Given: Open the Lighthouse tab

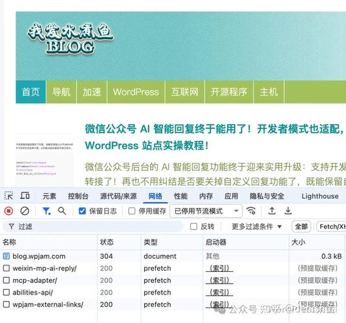Looking at the screenshot, I should tap(320, 196).
